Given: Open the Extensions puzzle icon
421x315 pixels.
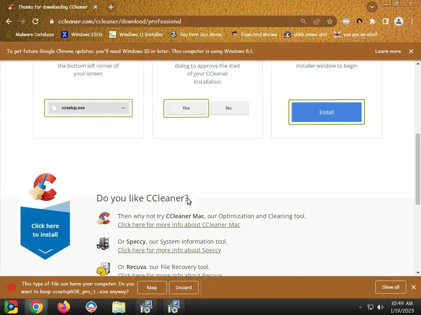Looking at the screenshot, I should tap(372, 21).
